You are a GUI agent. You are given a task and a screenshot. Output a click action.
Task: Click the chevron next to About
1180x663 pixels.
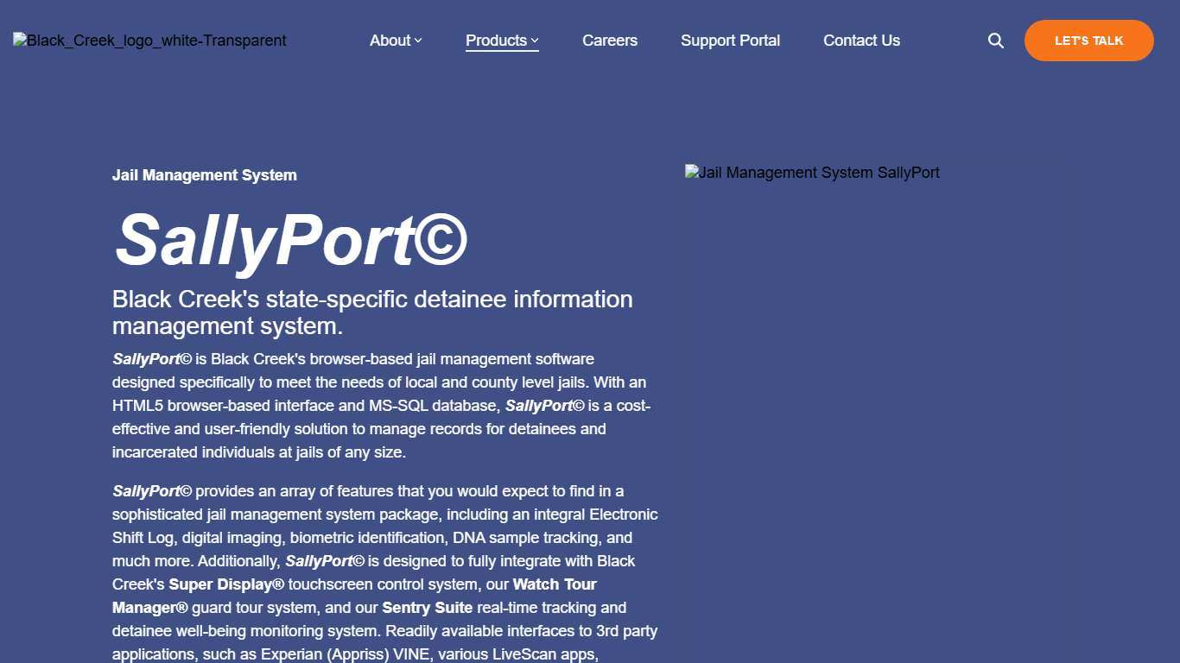click(x=417, y=41)
